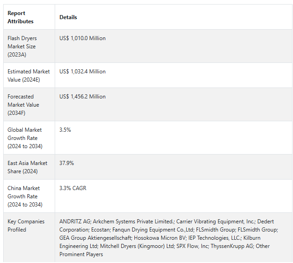The width and height of the screenshot is (293, 263).
Task: Select the Estimated Market Value (2024E) cell
Action: 29,75
